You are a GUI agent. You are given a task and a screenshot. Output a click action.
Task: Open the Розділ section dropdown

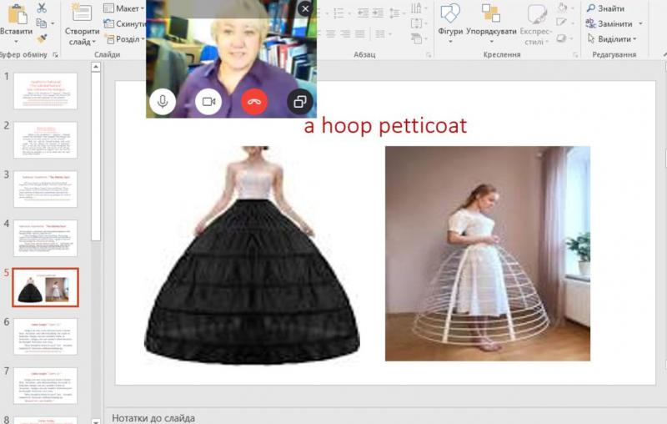[124, 38]
